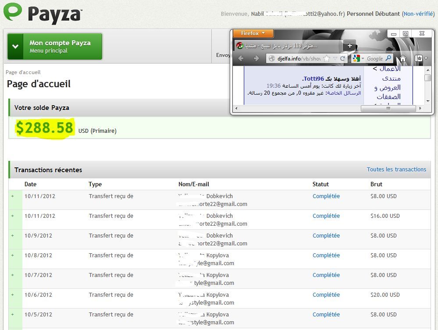Click the Page d'accueil breadcrumb
Image resolution: width=438 pixels, height=330 pixels.
coord(23,72)
